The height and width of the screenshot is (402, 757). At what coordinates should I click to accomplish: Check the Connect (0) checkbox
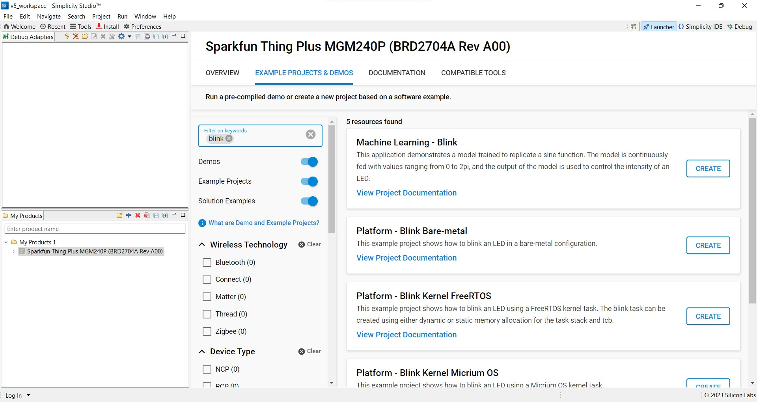(207, 279)
